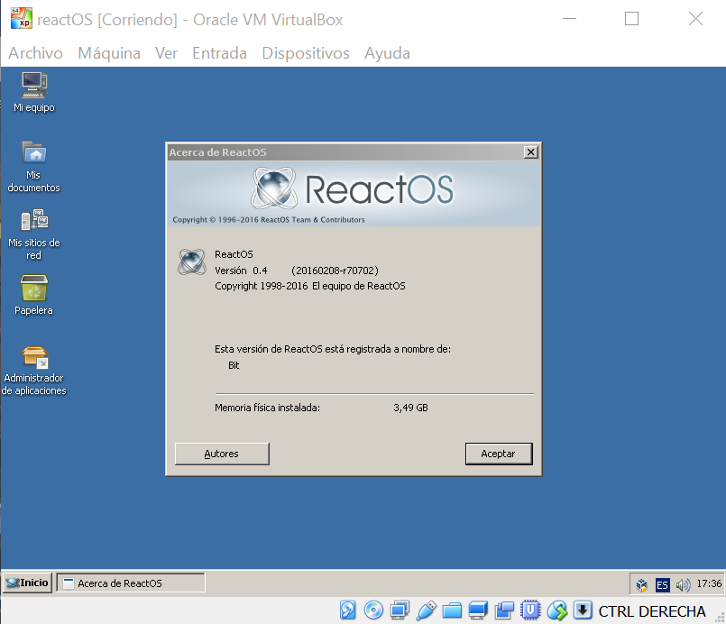Image resolution: width=726 pixels, height=624 pixels.
Task: Click the mouse integration status icon
Action: pyautogui.click(x=557, y=610)
